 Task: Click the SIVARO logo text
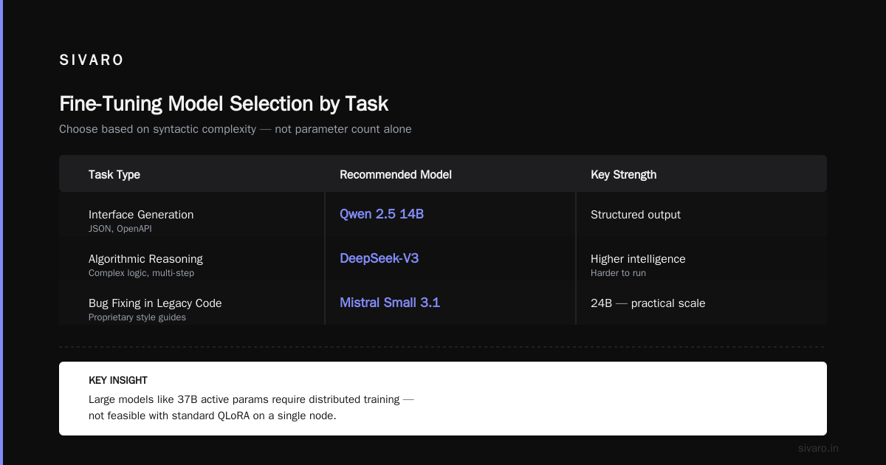(x=92, y=61)
